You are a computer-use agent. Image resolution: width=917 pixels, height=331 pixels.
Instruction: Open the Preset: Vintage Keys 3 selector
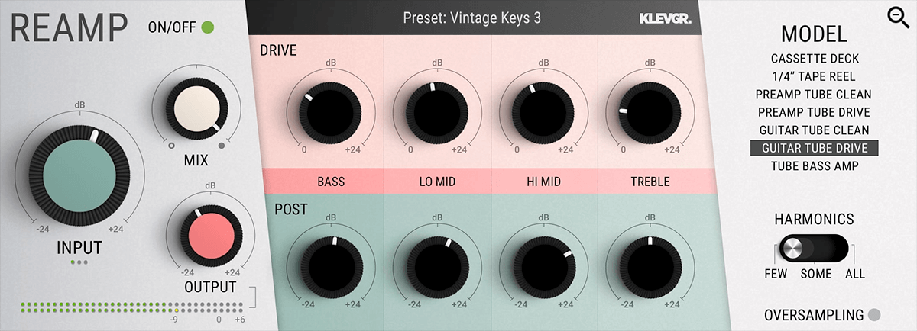pos(471,18)
